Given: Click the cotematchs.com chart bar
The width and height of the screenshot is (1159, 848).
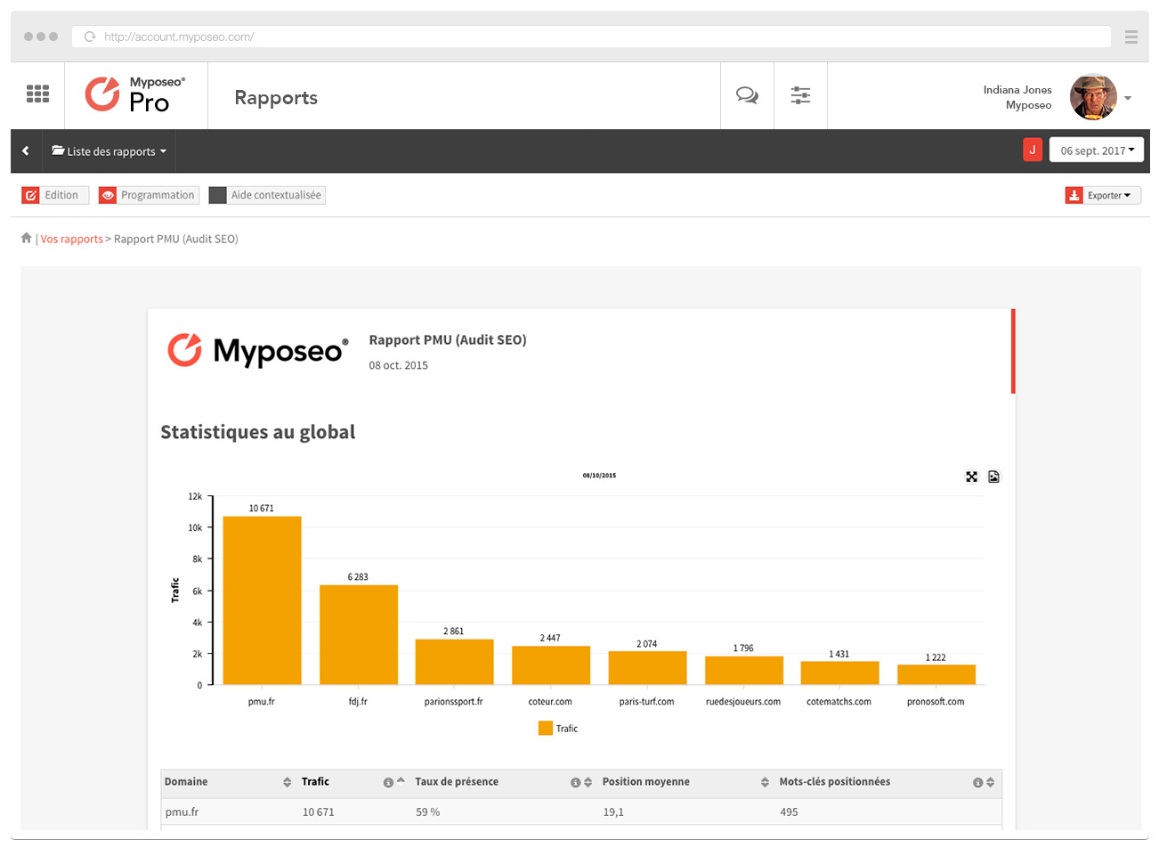Looking at the screenshot, I should 839,673.
